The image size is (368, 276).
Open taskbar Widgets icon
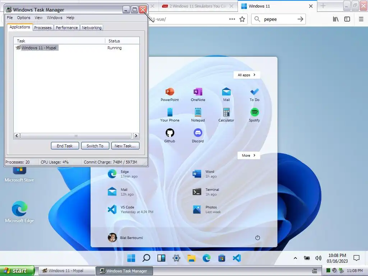[x=161, y=258]
